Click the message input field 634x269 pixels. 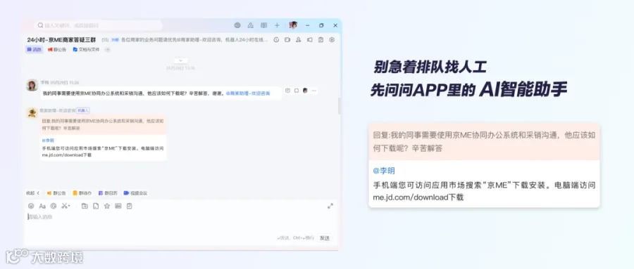tap(180, 222)
